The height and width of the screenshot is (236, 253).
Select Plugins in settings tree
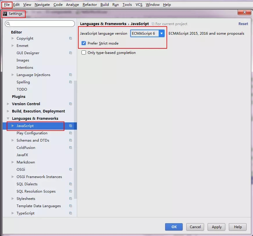19,96
